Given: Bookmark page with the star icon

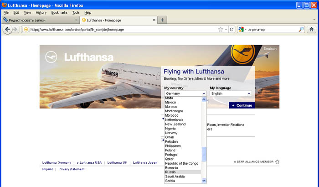Looking at the screenshot, I should tap(220, 30).
